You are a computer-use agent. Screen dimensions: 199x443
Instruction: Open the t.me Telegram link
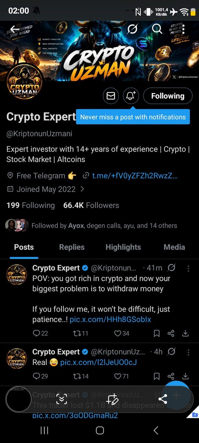[x=135, y=176]
